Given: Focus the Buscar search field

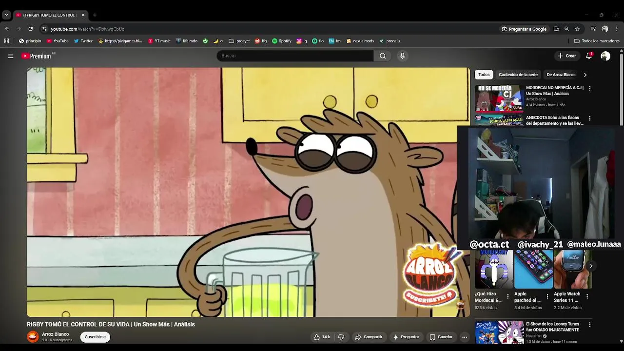Looking at the screenshot, I should (295, 56).
